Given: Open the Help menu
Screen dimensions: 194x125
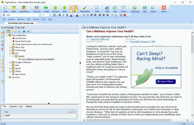Looking at the screenshot, I should [50, 19].
